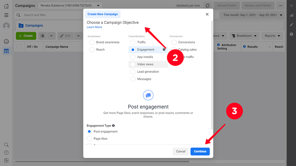Screen dimensions: 296x166
Task: Click the Create New Campaign tab
Action: point(103,14)
